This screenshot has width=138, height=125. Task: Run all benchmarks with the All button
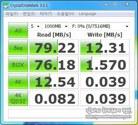[18, 30]
